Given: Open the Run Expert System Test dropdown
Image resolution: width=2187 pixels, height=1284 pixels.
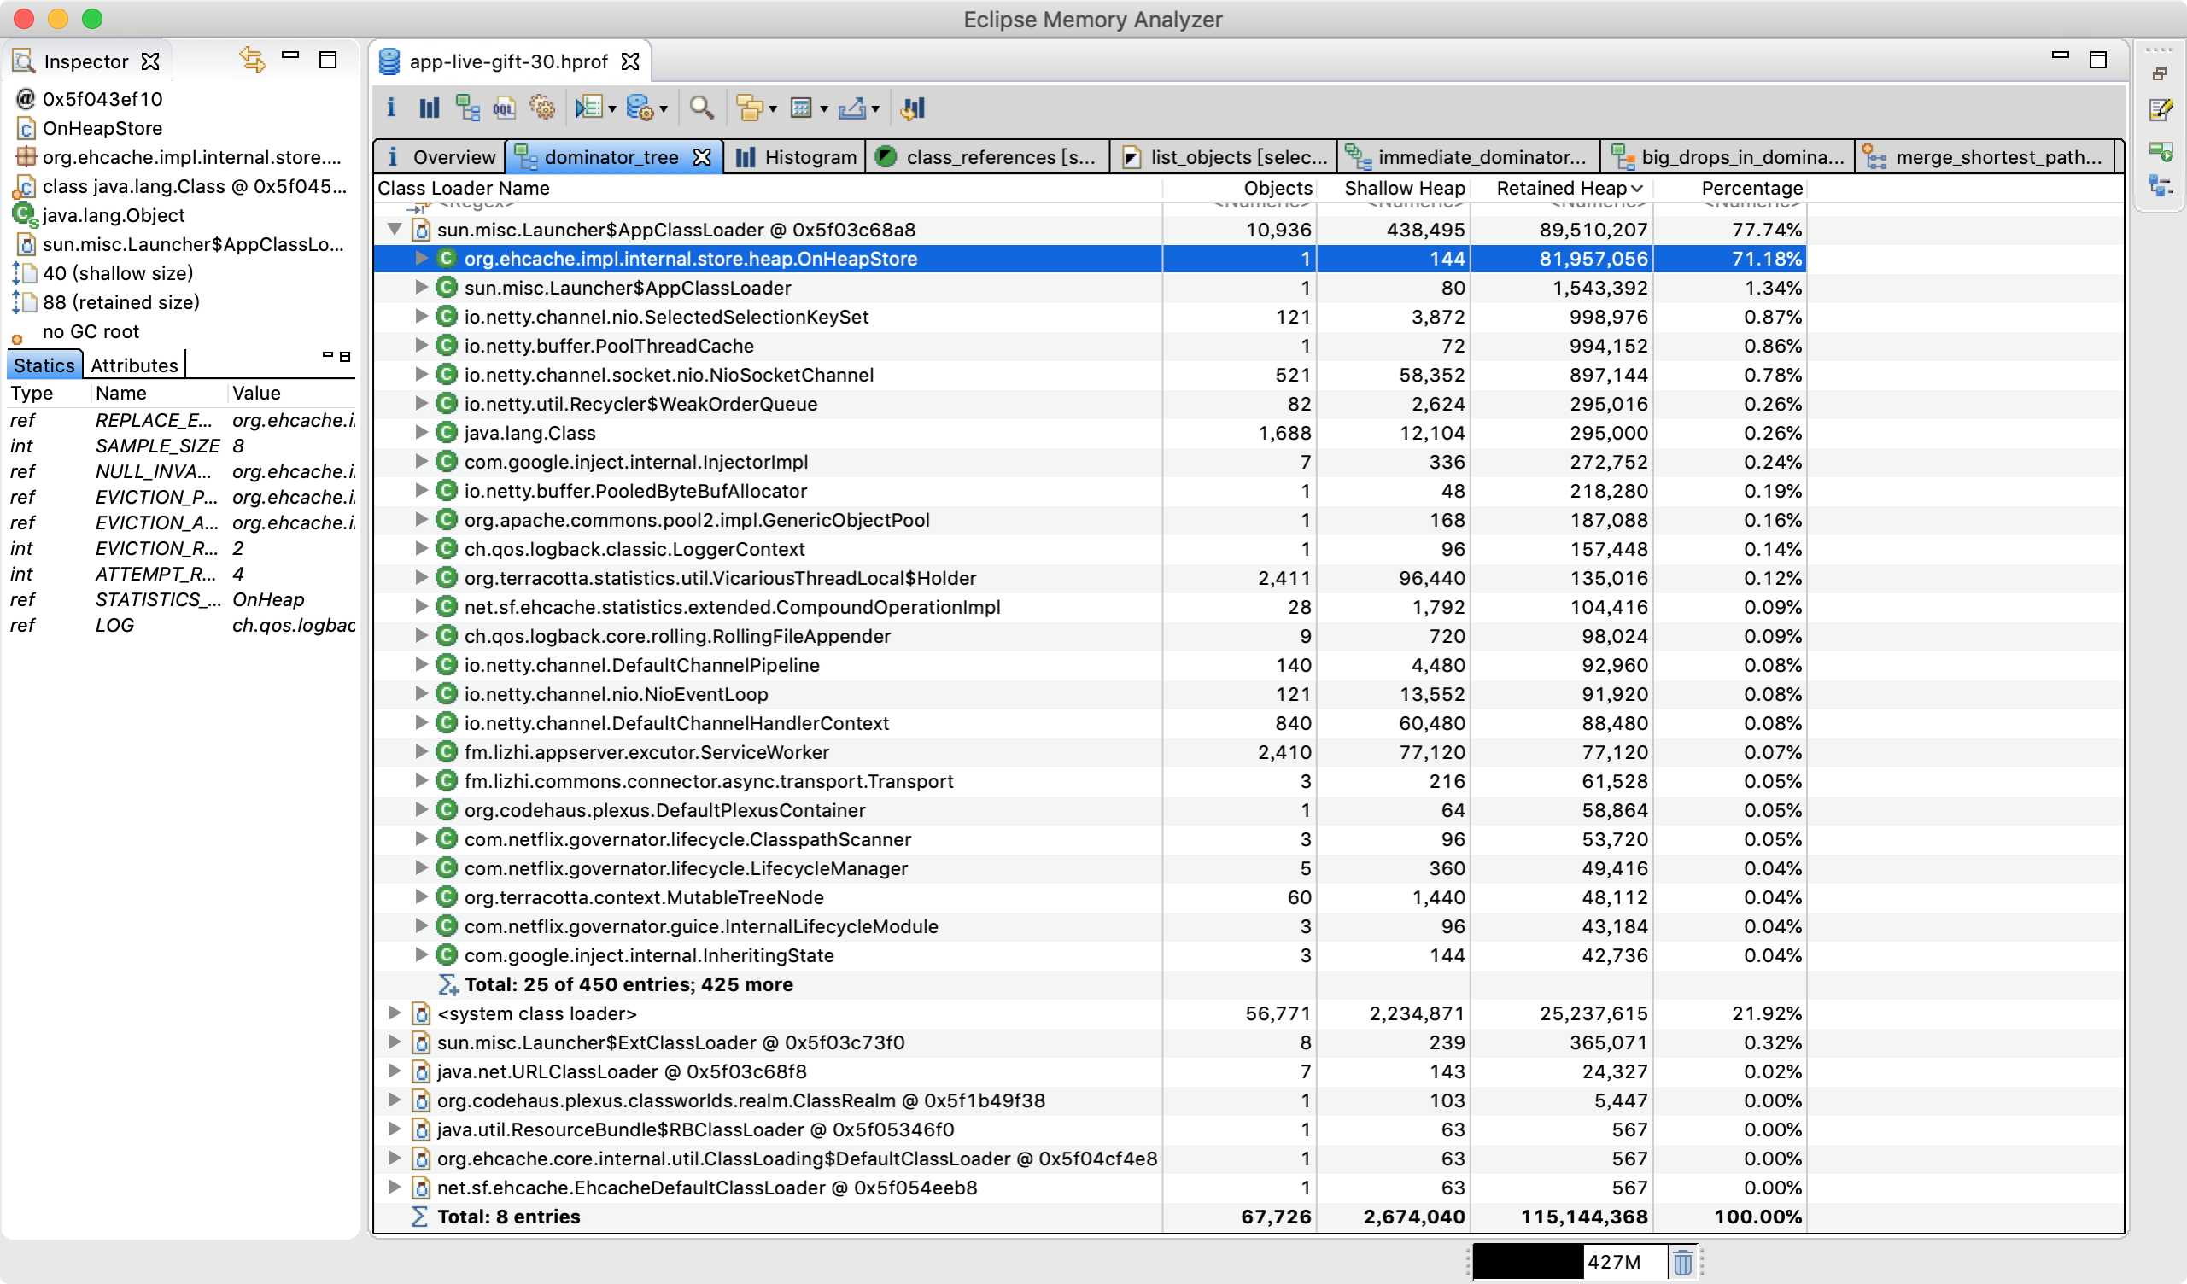Looking at the screenshot, I should 612,109.
